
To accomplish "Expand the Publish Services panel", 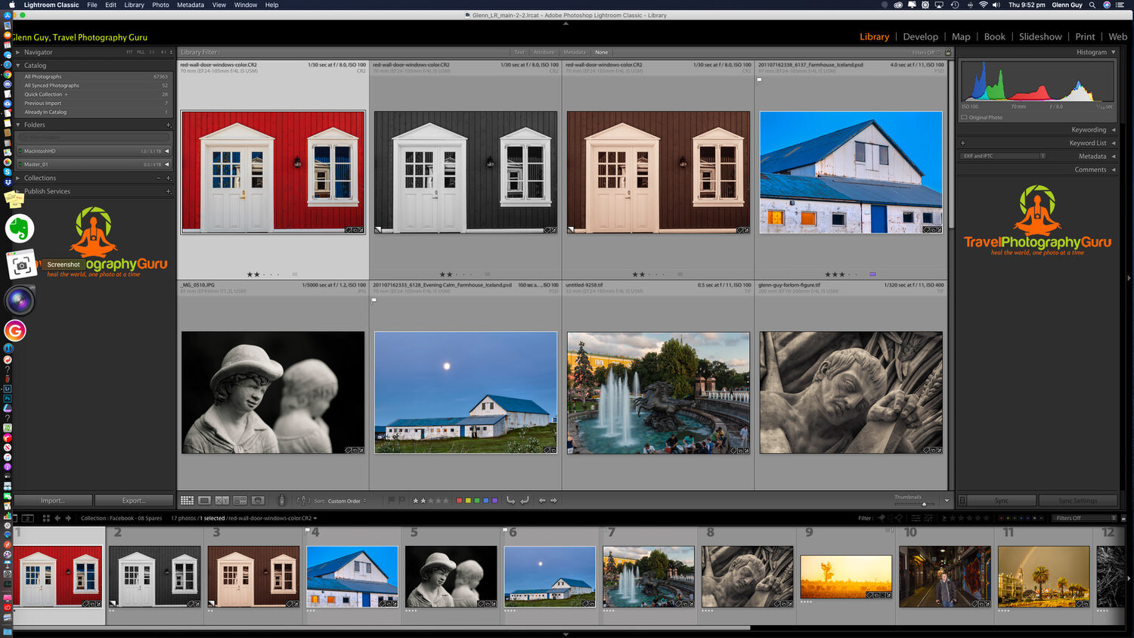I will point(18,191).
